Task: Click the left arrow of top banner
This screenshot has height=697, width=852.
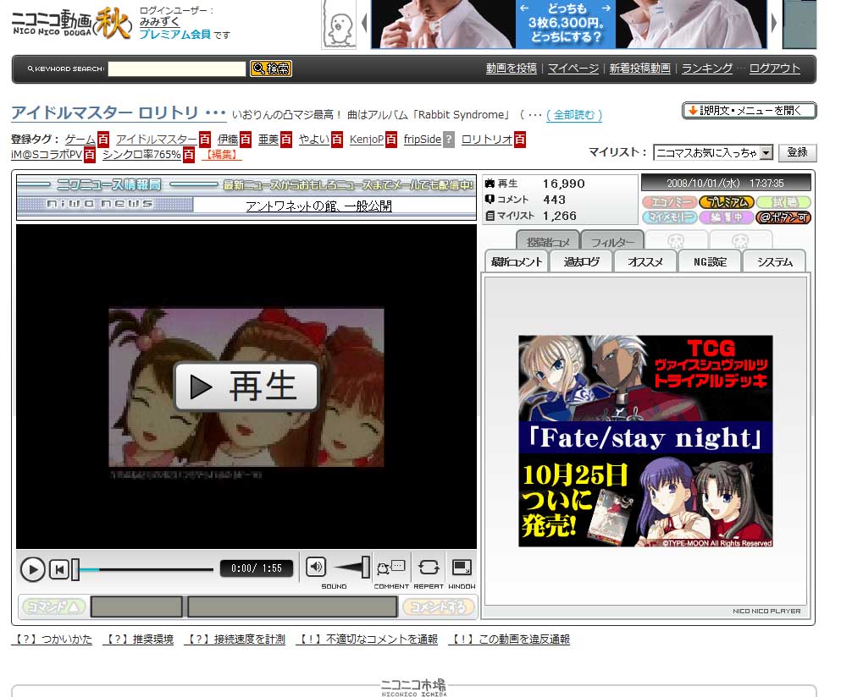Action: click(364, 24)
